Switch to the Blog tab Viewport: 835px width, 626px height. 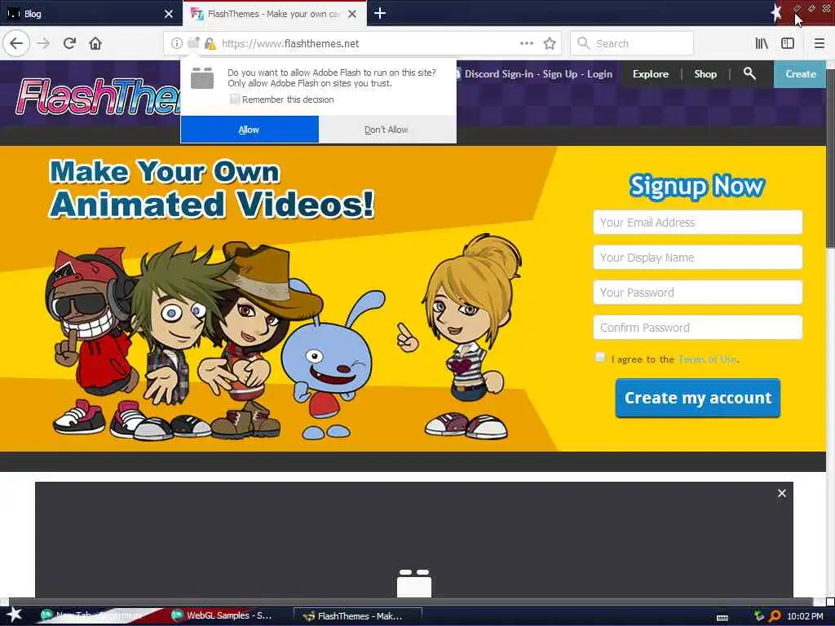[x=91, y=14]
